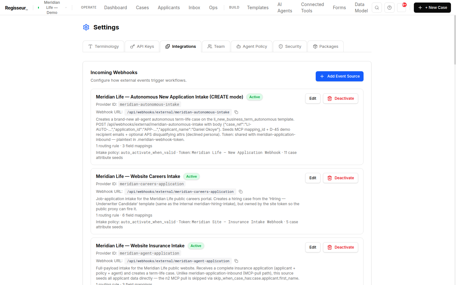This screenshot has height=285, width=456.
Task: Edit the Autonomous New Application Intake webhook
Action: (x=313, y=98)
